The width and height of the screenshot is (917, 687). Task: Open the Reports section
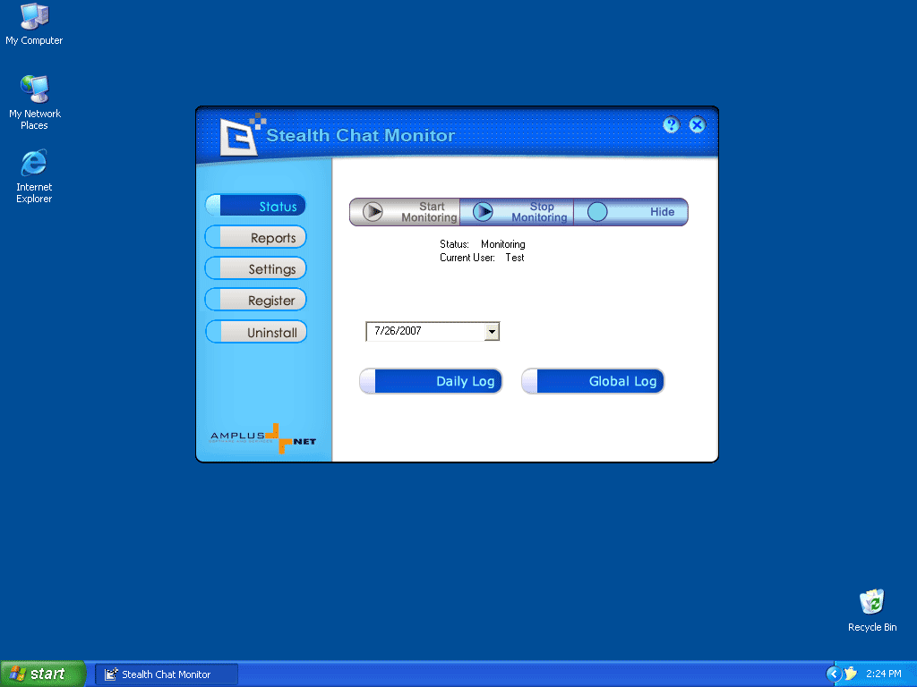256,238
